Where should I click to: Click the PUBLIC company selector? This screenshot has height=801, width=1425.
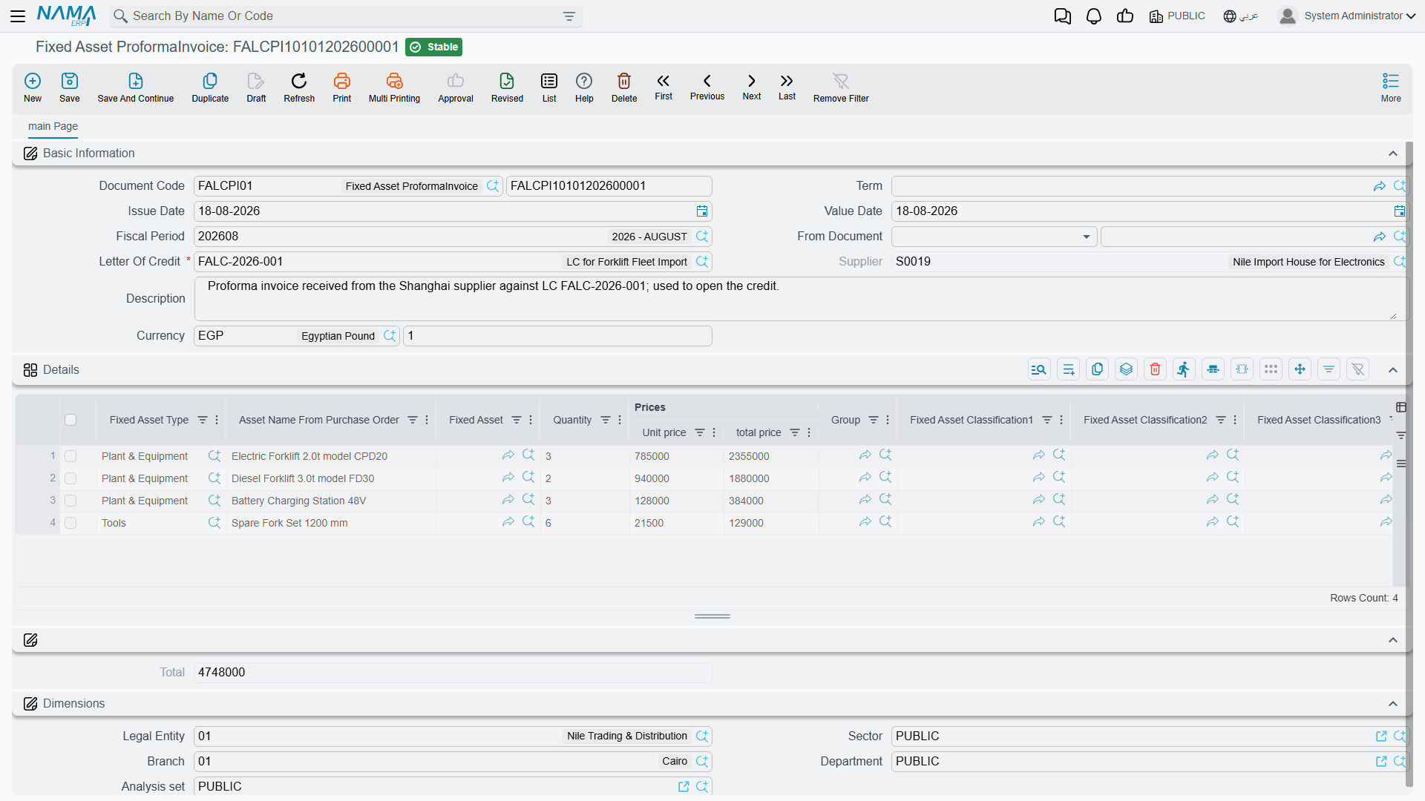coord(1177,16)
